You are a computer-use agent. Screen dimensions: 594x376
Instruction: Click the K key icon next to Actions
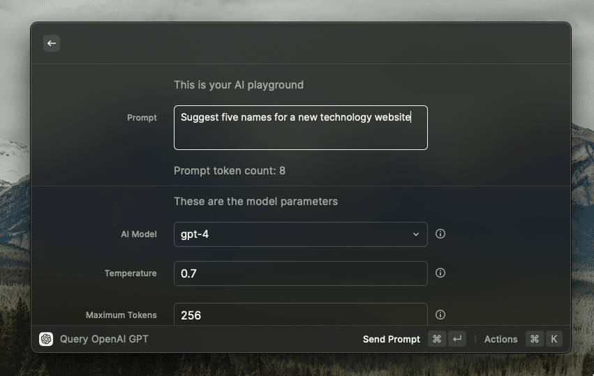pos(554,339)
